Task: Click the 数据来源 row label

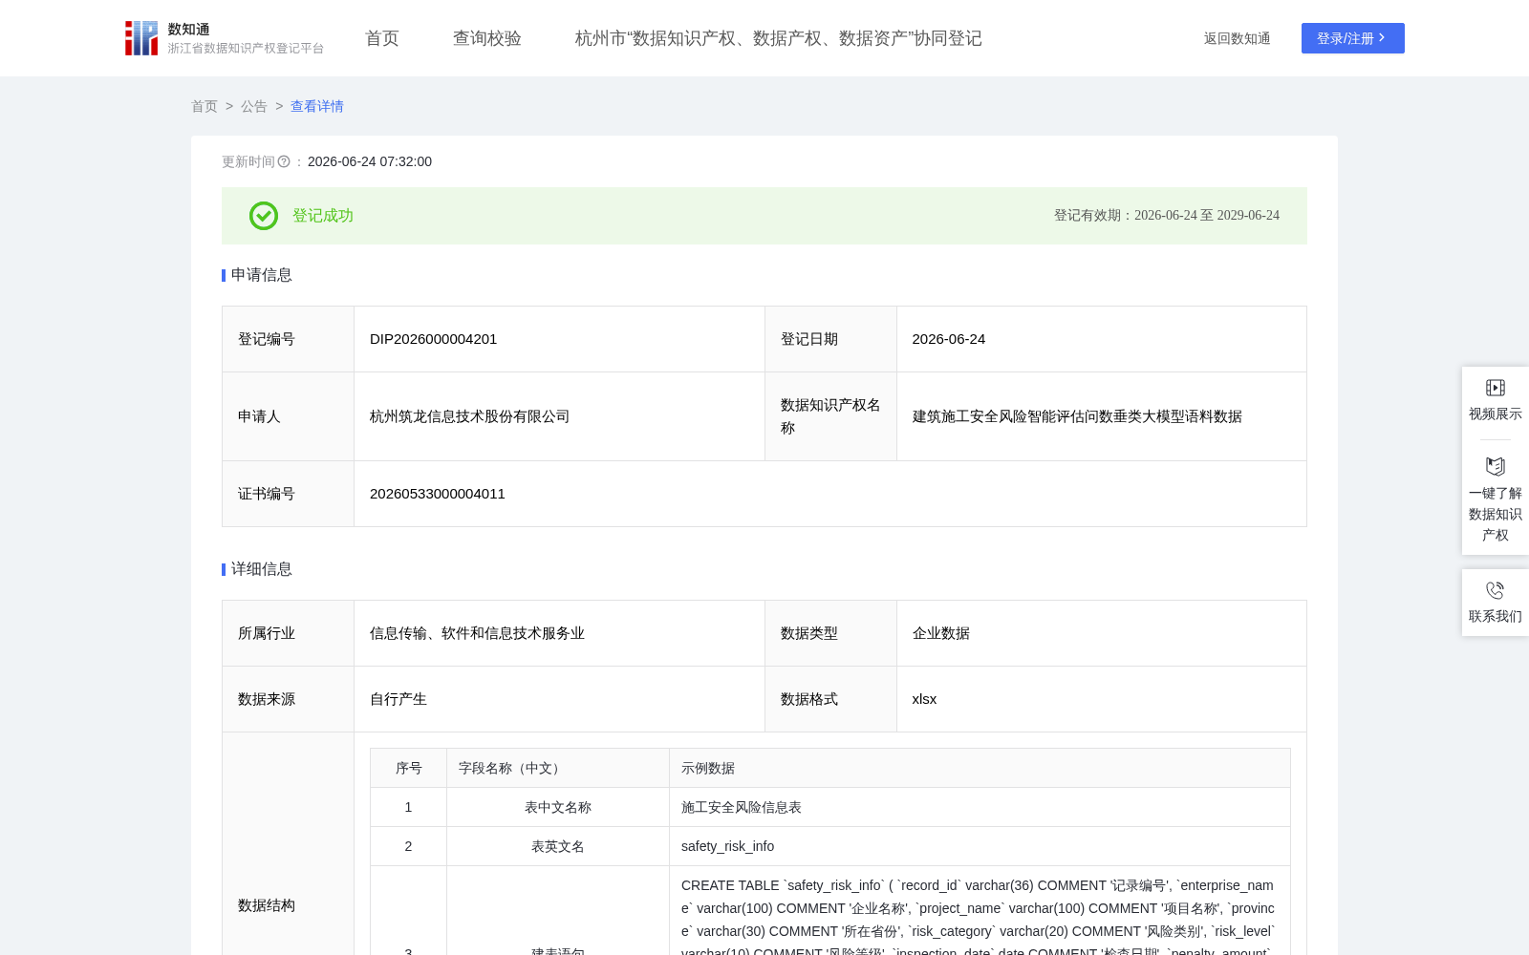Action: coord(267,699)
